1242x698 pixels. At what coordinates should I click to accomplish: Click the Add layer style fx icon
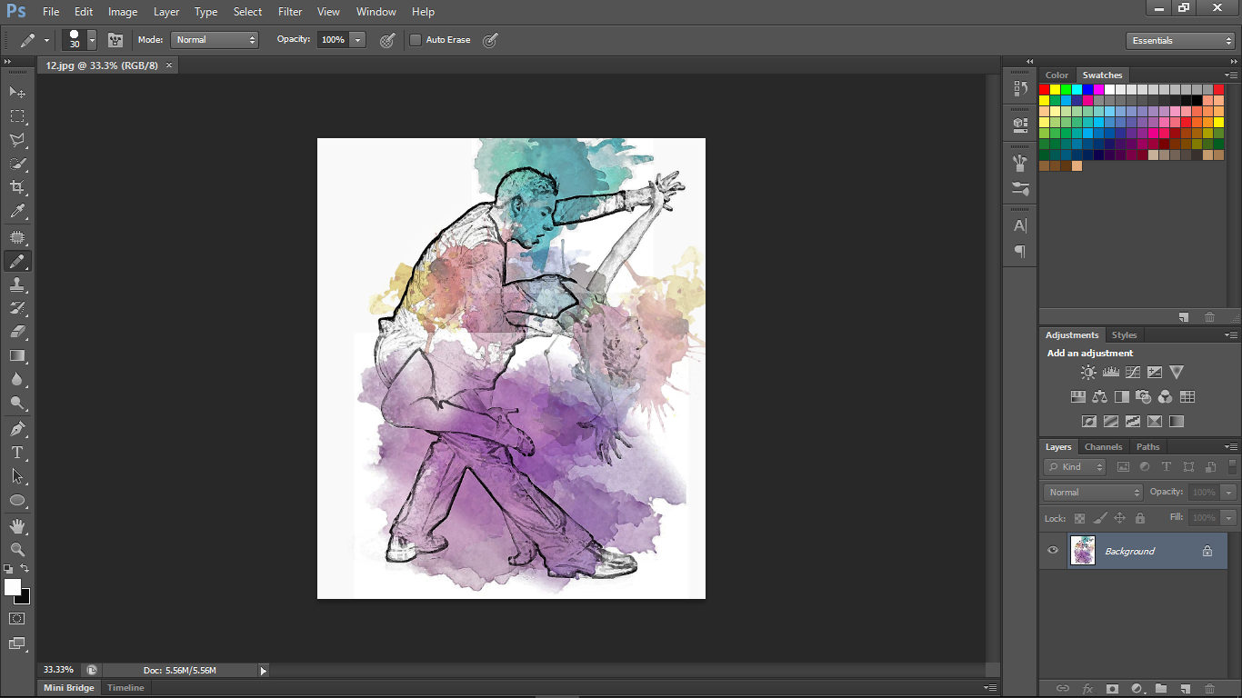click(x=1087, y=689)
